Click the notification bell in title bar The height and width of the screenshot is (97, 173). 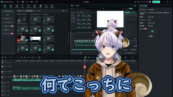coord(144,2)
